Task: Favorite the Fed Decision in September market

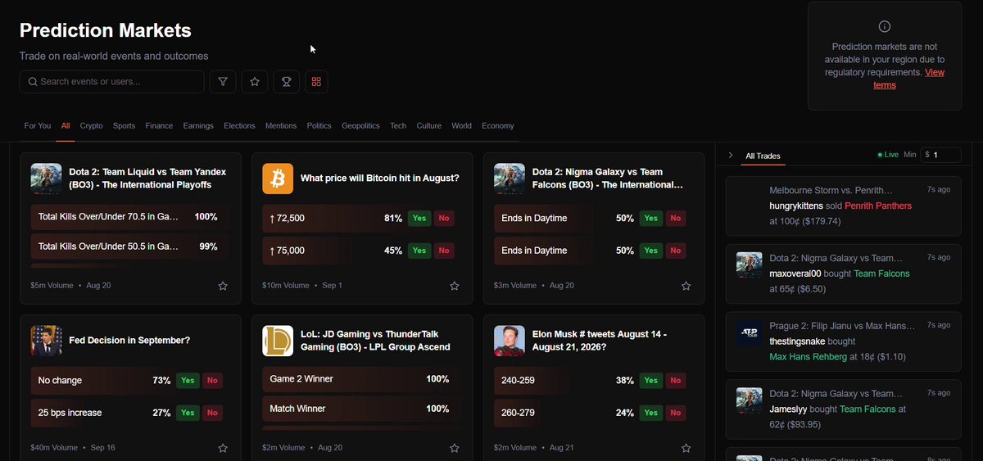Action: click(x=223, y=448)
